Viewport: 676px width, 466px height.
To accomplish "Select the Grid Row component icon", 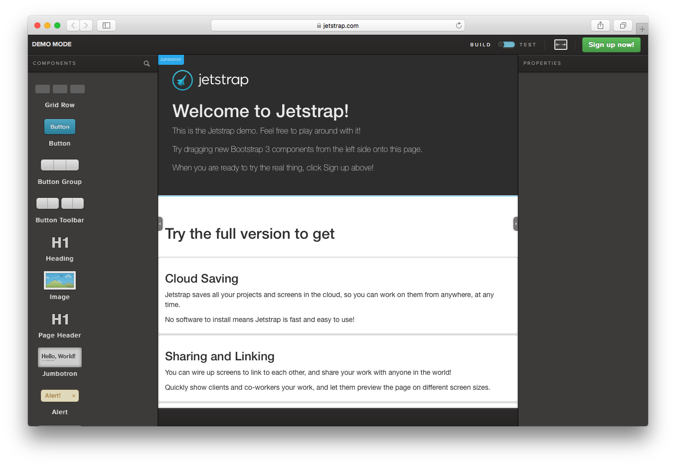I will (60, 89).
